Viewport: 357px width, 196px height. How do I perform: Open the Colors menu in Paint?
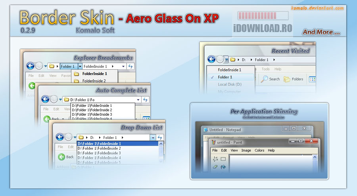[x=259, y=150]
